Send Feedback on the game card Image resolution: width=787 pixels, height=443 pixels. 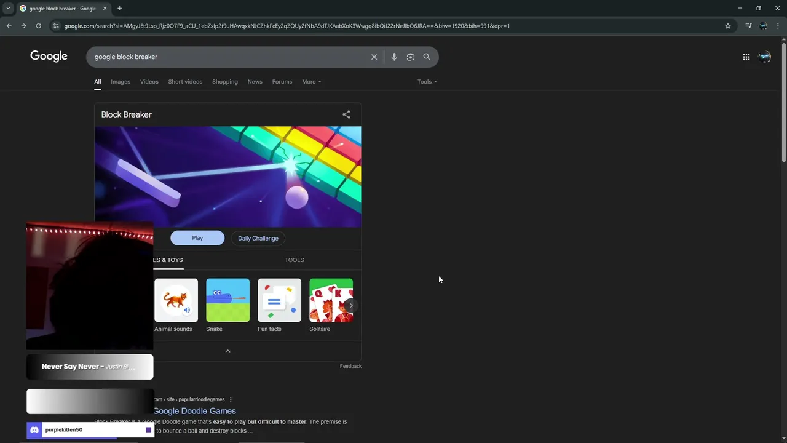click(350, 366)
